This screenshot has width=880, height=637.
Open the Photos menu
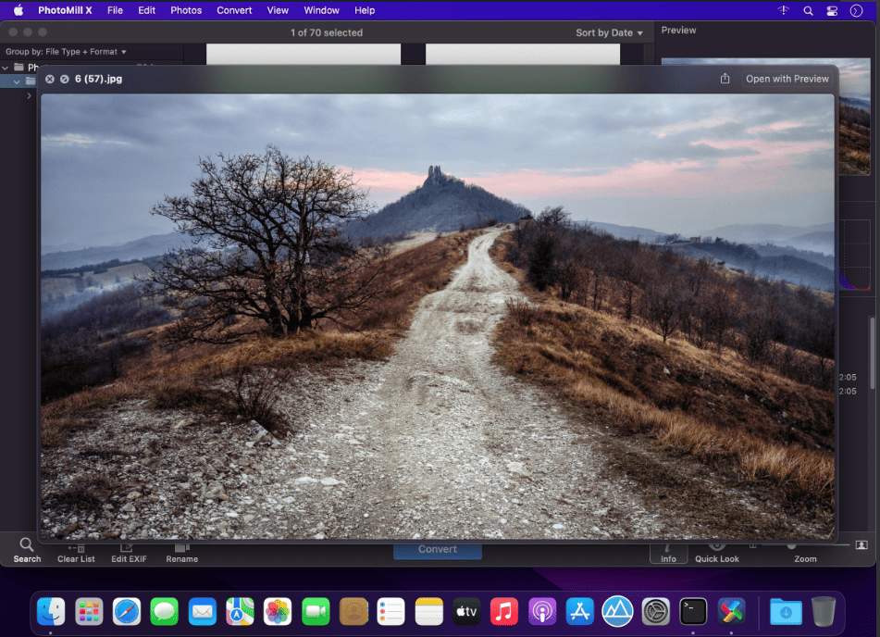click(x=186, y=10)
